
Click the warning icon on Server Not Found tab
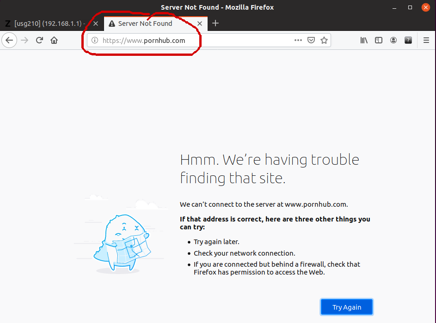pos(112,24)
